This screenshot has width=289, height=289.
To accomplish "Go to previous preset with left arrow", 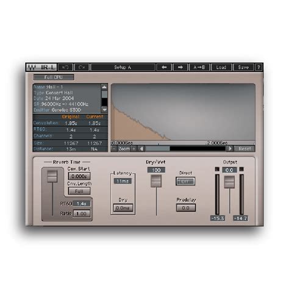I will tap(164, 67).
